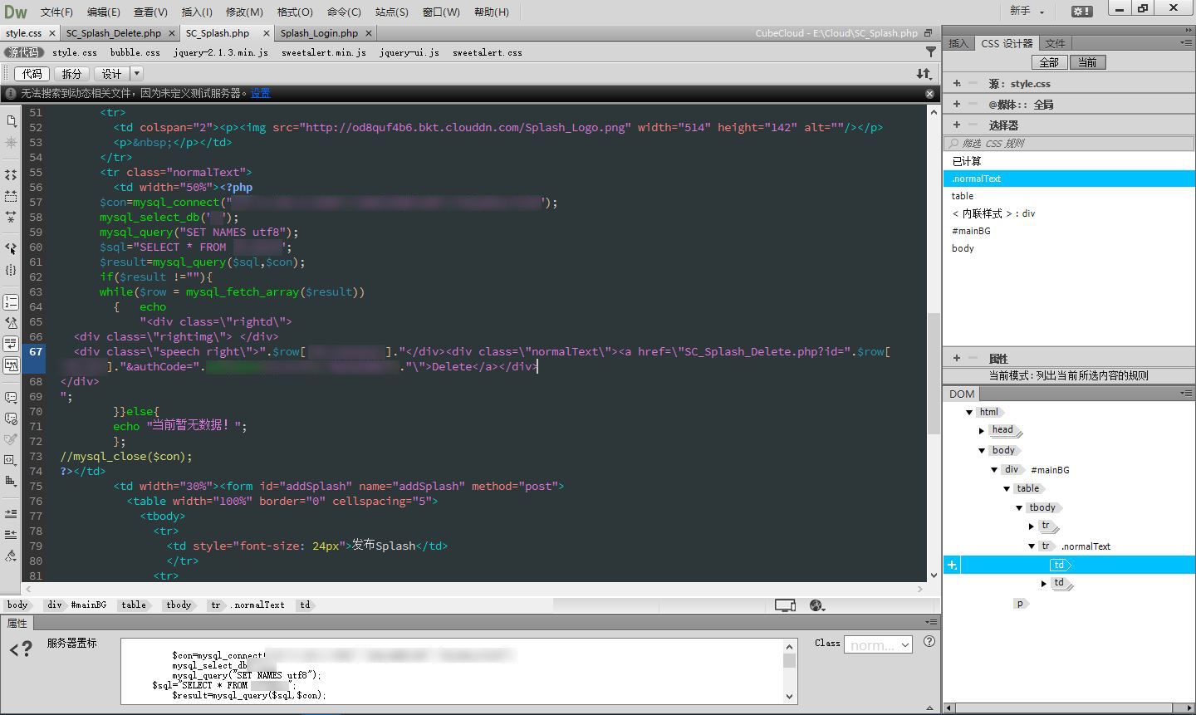The image size is (1196, 715).
Task: Click the filter related files funnel icon
Action: (930, 52)
